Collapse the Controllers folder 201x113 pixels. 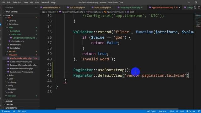[x=15, y=31]
